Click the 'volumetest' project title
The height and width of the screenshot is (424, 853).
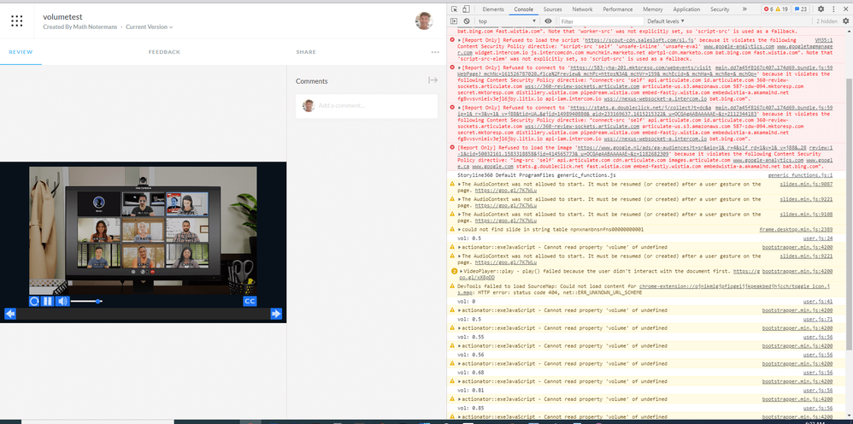[62, 17]
